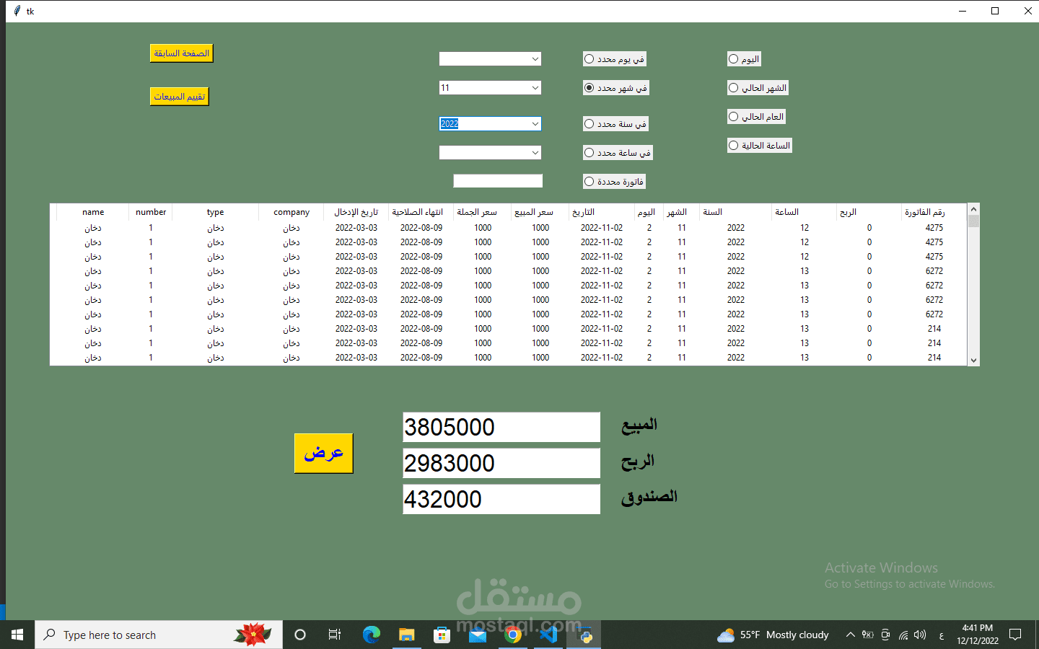Open File Explorer from the taskbar

(406, 635)
